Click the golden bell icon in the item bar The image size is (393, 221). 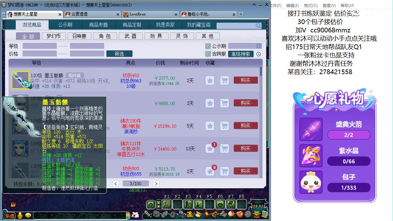[214, 214]
